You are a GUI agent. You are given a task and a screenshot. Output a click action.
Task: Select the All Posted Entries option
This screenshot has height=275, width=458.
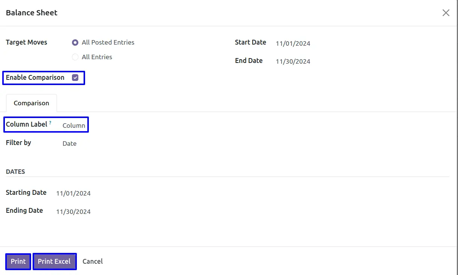click(75, 43)
